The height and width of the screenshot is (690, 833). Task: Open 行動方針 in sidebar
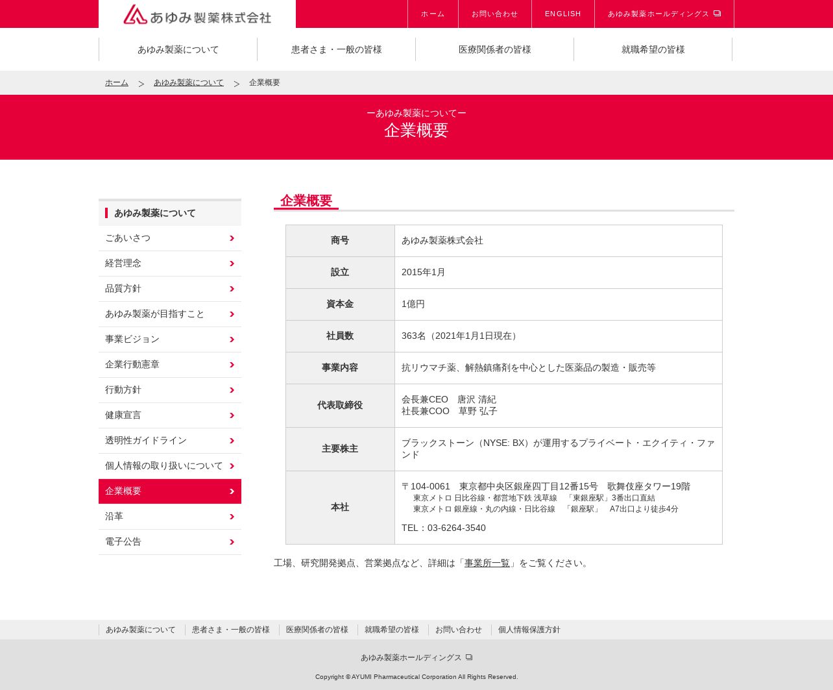coord(170,390)
